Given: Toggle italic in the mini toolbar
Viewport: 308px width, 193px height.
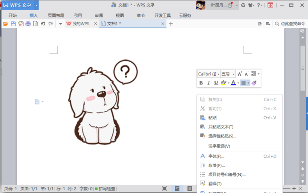Looking at the screenshot, I should [x=209, y=83].
